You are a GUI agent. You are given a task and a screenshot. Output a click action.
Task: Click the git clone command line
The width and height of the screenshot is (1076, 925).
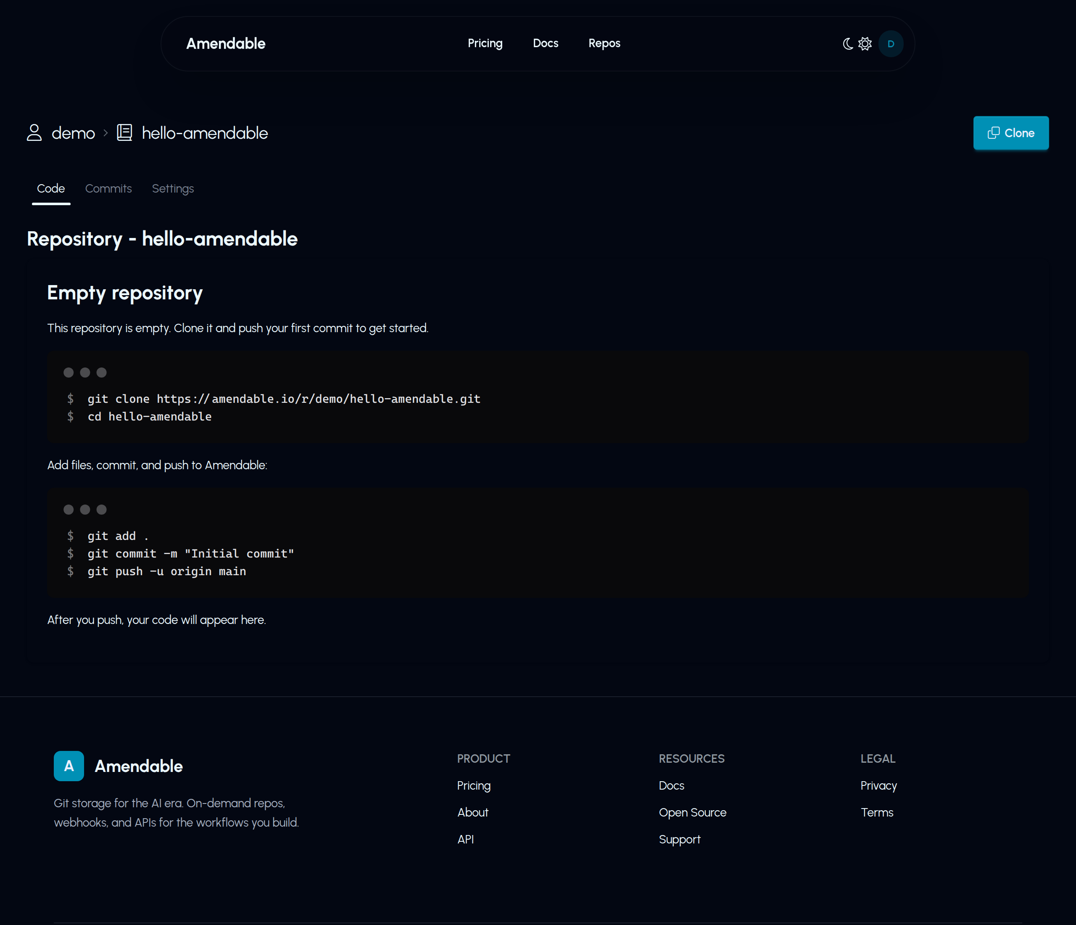tap(284, 399)
